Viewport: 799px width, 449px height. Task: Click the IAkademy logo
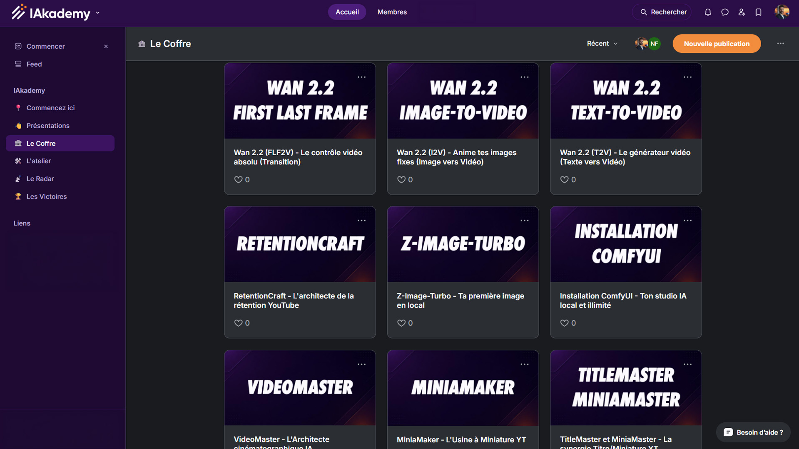pyautogui.click(x=51, y=12)
